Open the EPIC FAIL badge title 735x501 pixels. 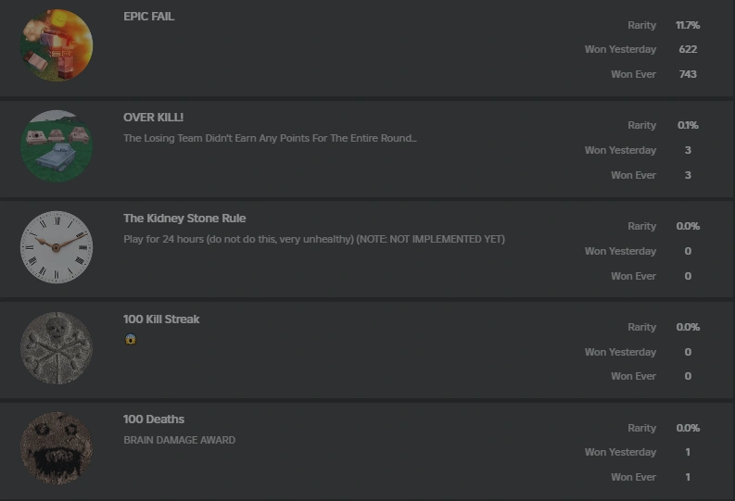click(148, 17)
